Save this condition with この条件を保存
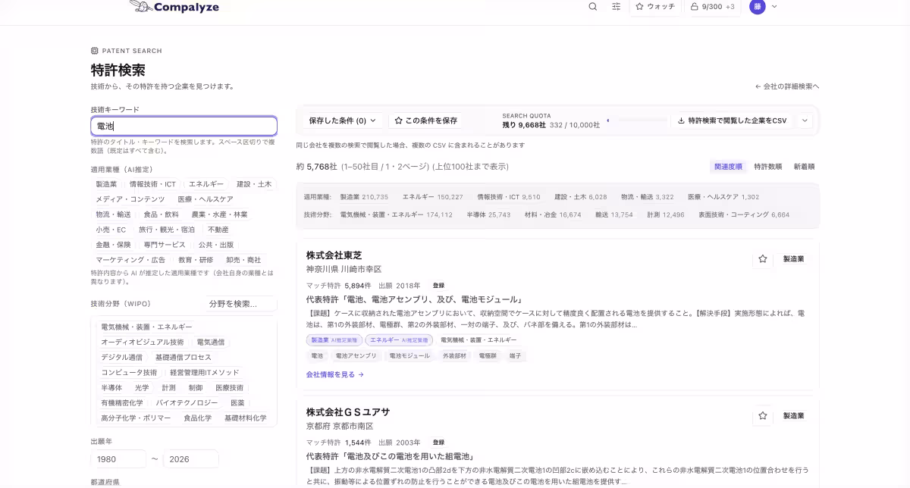Image resolution: width=910 pixels, height=488 pixels. pyautogui.click(x=425, y=120)
